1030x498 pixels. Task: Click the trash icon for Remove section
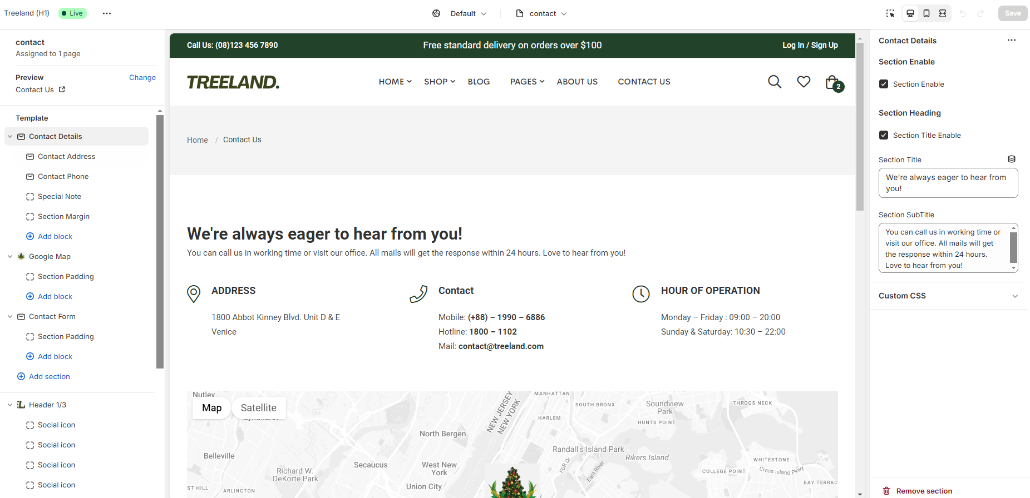tap(886, 491)
